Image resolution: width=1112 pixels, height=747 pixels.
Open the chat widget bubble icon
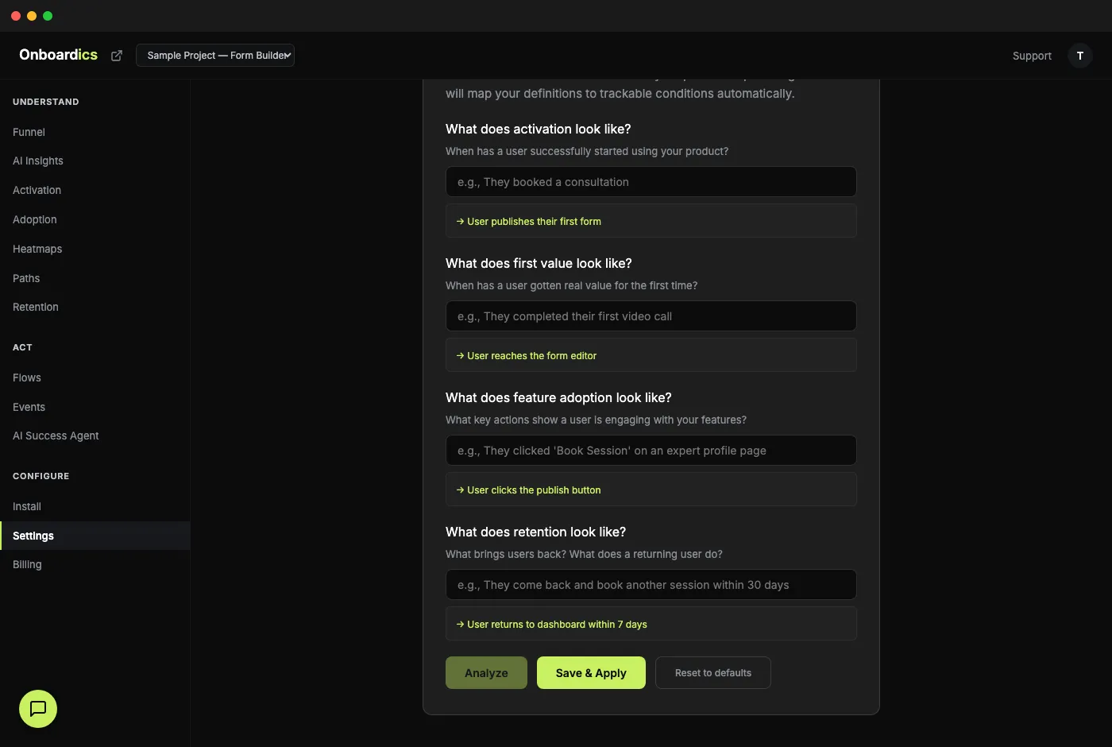pyautogui.click(x=38, y=709)
